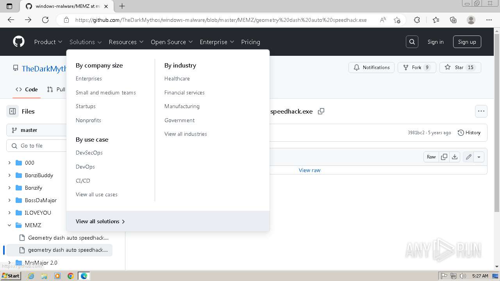Open Internet Explorer from taskbar

click(31, 276)
